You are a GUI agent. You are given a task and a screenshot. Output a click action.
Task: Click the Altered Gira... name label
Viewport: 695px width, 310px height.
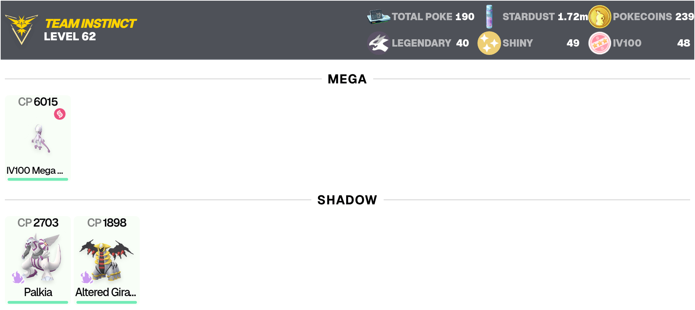point(106,292)
